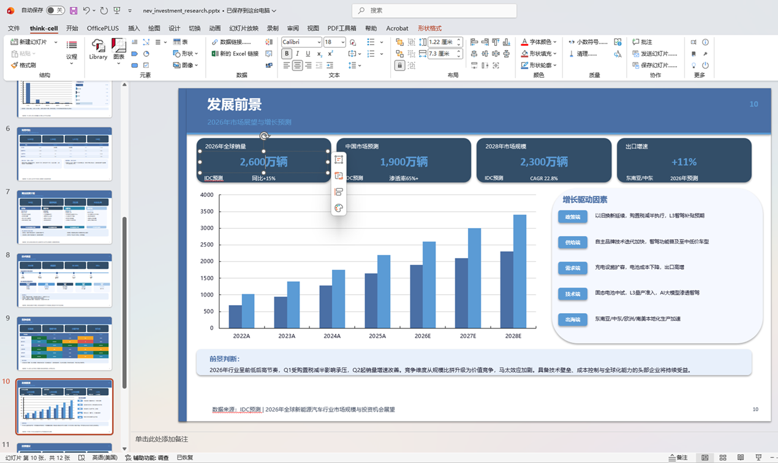Open the 插入 Insert ribbon tab
778x463 pixels.
[x=134, y=28]
